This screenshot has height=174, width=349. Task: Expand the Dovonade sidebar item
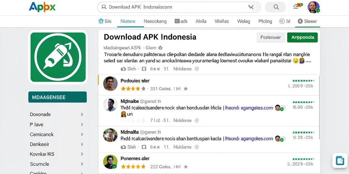(57, 114)
